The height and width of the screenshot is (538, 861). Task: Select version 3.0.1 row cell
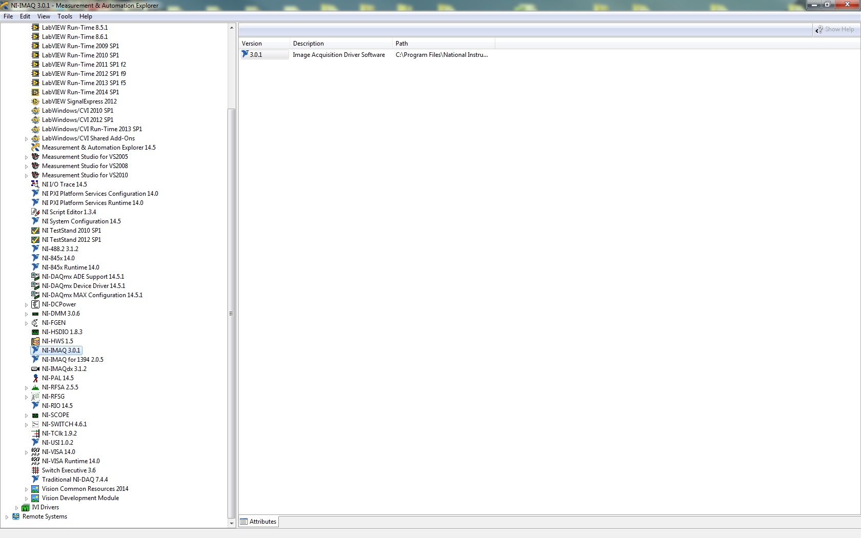(264, 55)
